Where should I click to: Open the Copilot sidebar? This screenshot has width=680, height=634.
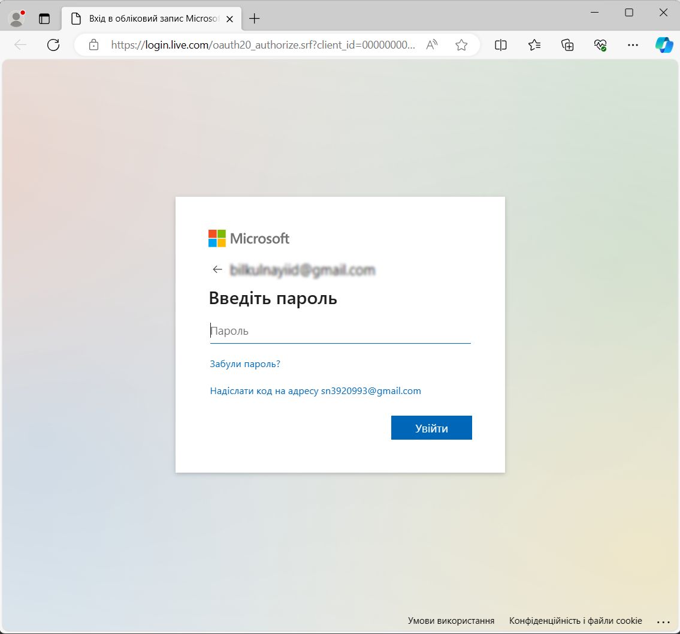664,44
